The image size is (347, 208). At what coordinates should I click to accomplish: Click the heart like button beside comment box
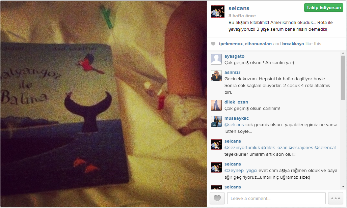click(217, 198)
